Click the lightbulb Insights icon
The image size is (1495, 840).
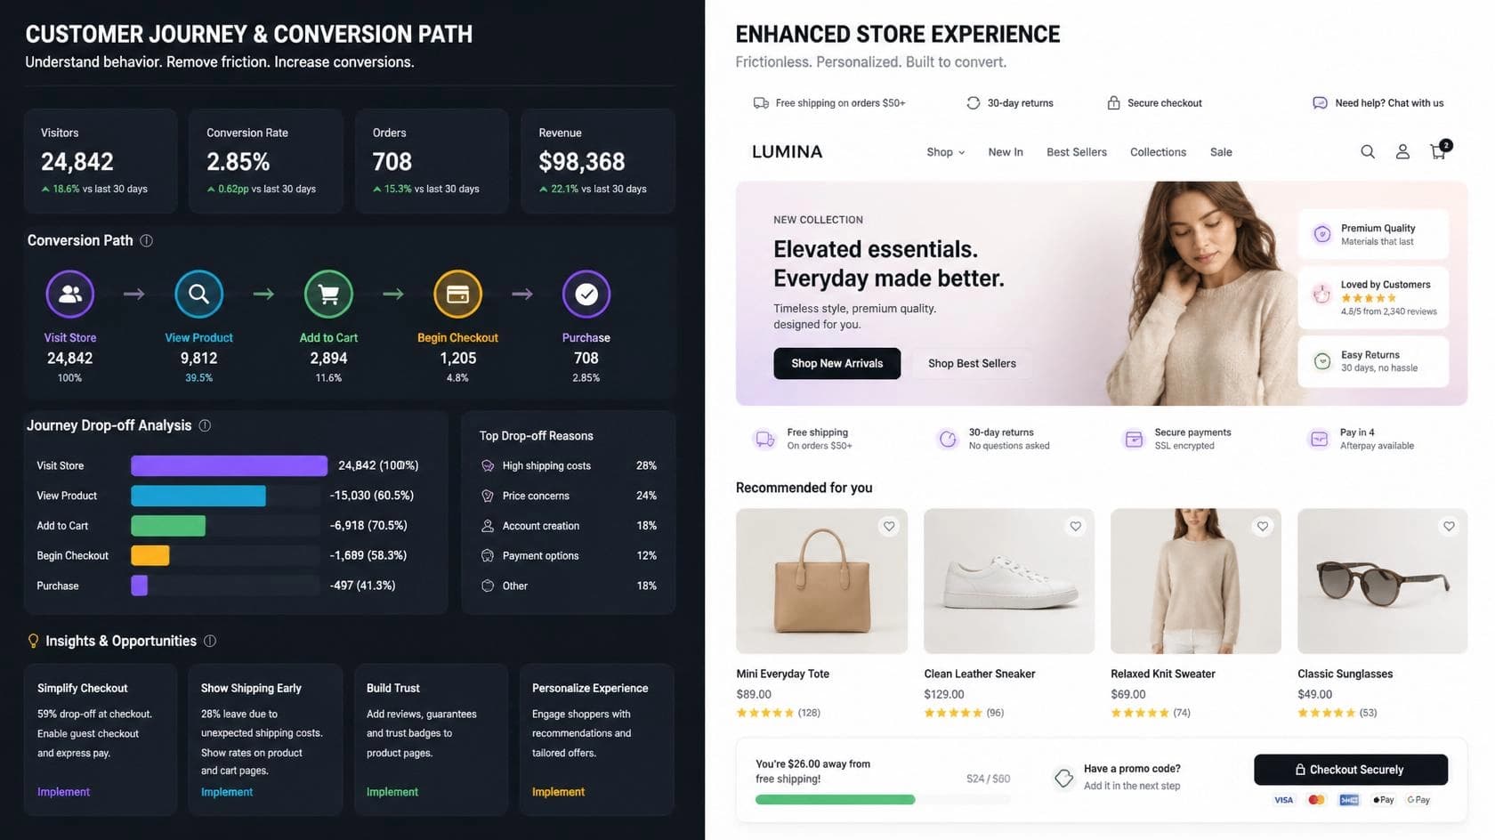click(33, 641)
